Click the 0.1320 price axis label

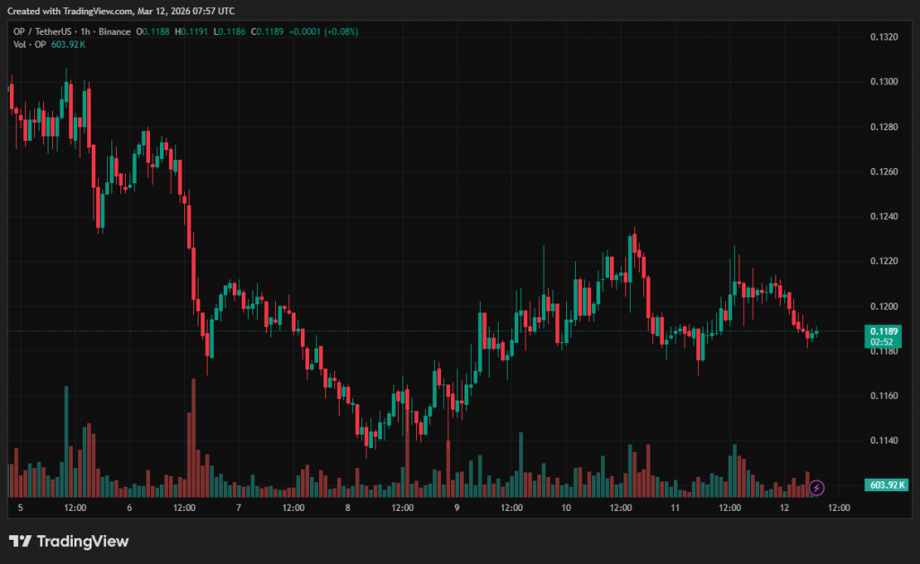point(884,37)
